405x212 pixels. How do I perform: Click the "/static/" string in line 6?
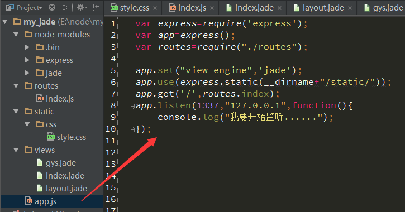tap(347, 82)
